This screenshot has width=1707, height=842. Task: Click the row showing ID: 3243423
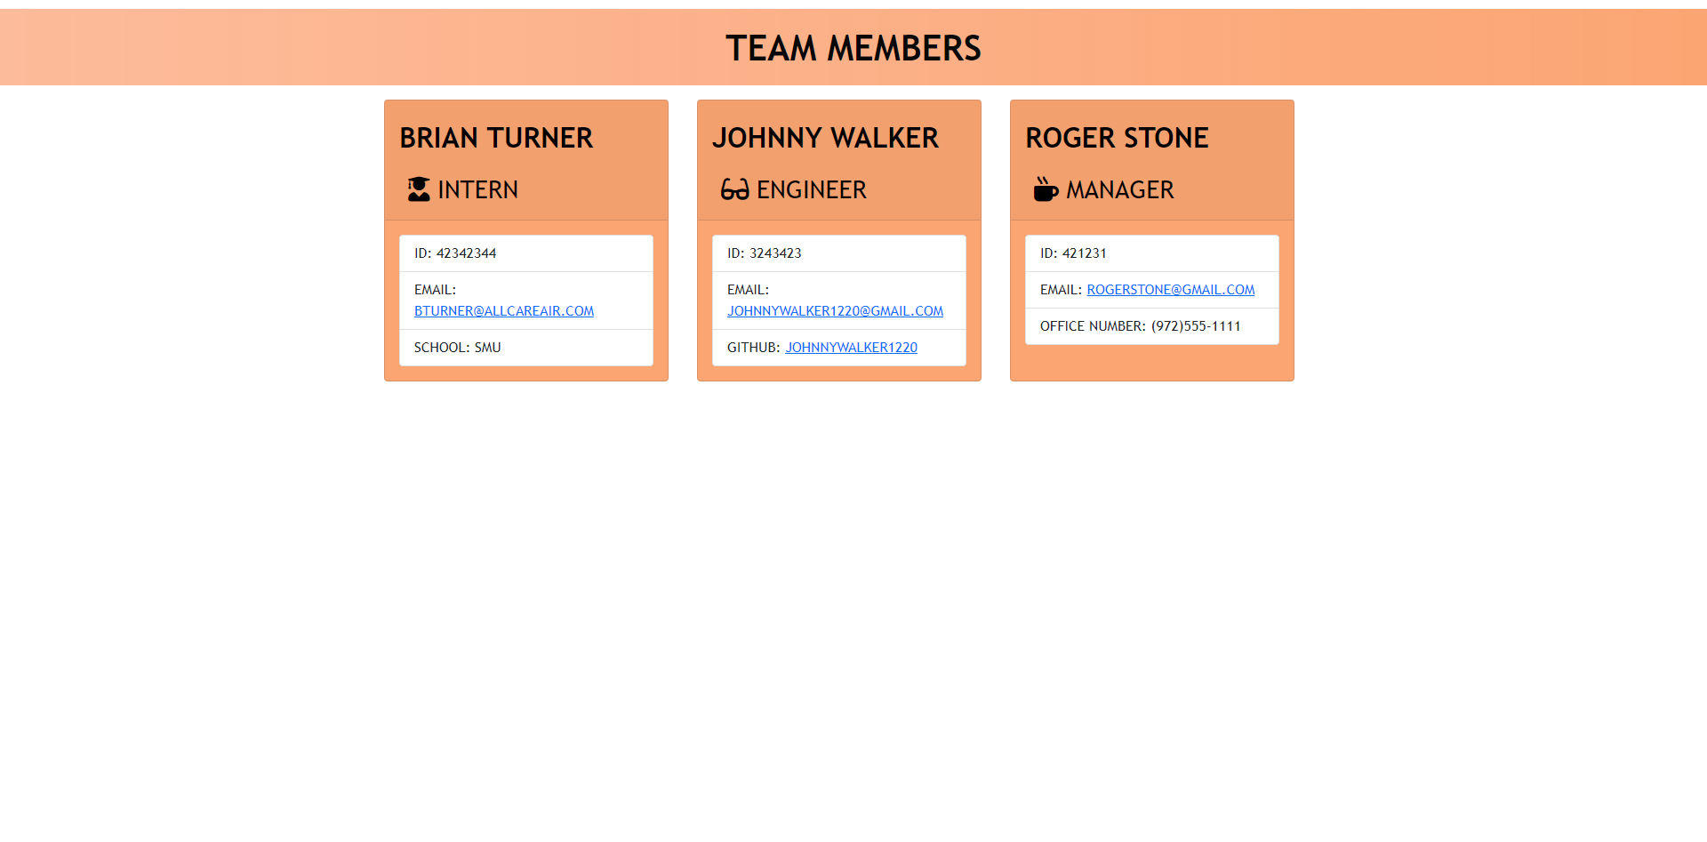[x=838, y=253]
